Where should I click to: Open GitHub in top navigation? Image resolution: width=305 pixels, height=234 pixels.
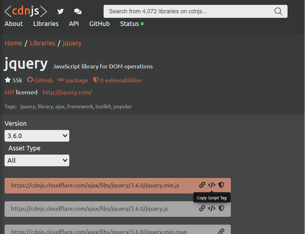click(99, 24)
